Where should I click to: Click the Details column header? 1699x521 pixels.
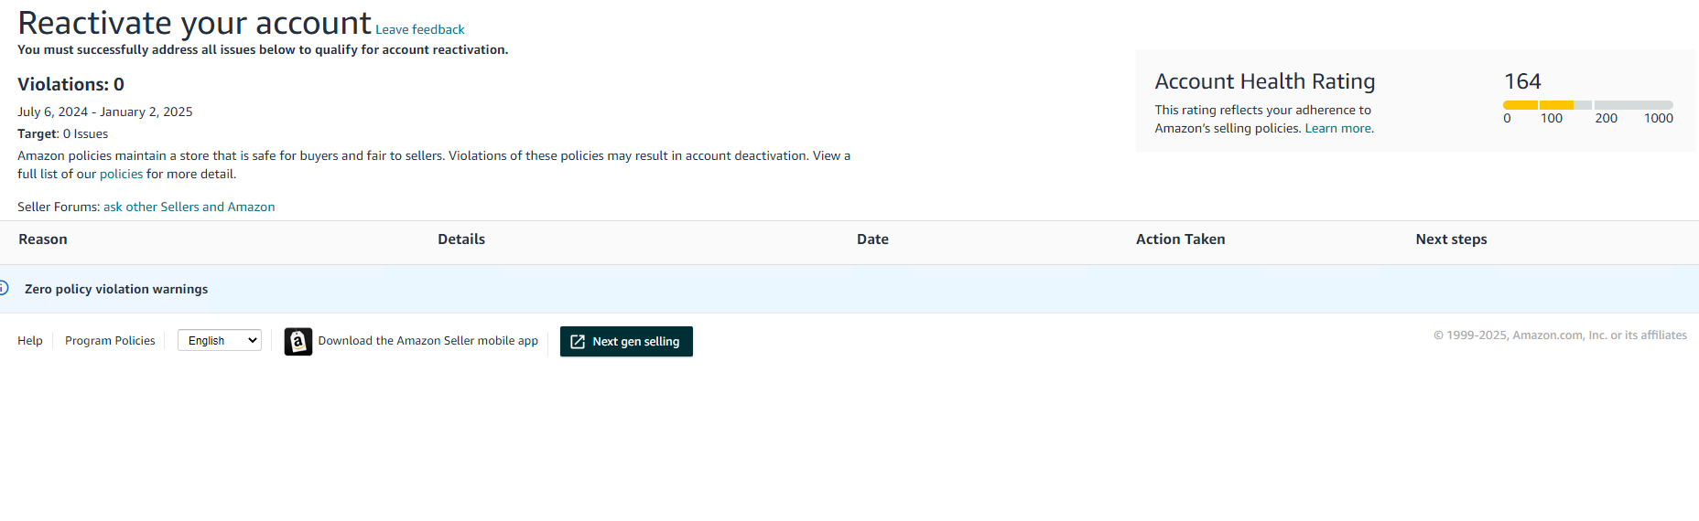coord(461,239)
